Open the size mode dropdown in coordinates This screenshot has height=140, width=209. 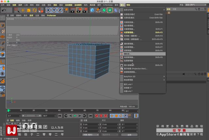pyautogui.click(x=110, y=135)
